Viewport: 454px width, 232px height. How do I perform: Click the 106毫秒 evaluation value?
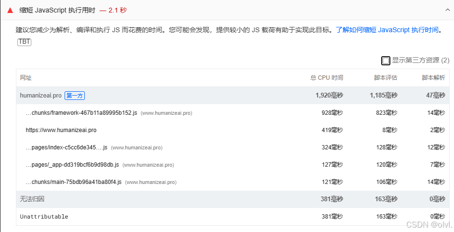(x=387, y=182)
